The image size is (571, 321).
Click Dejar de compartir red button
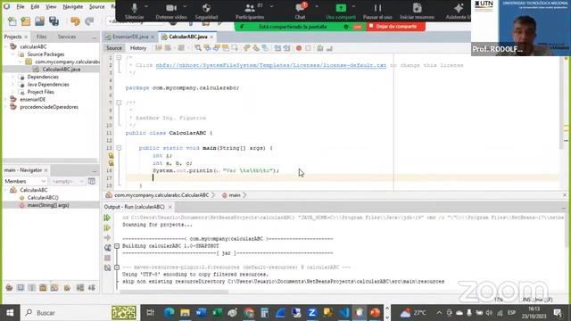pyautogui.click(x=396, y=27)
